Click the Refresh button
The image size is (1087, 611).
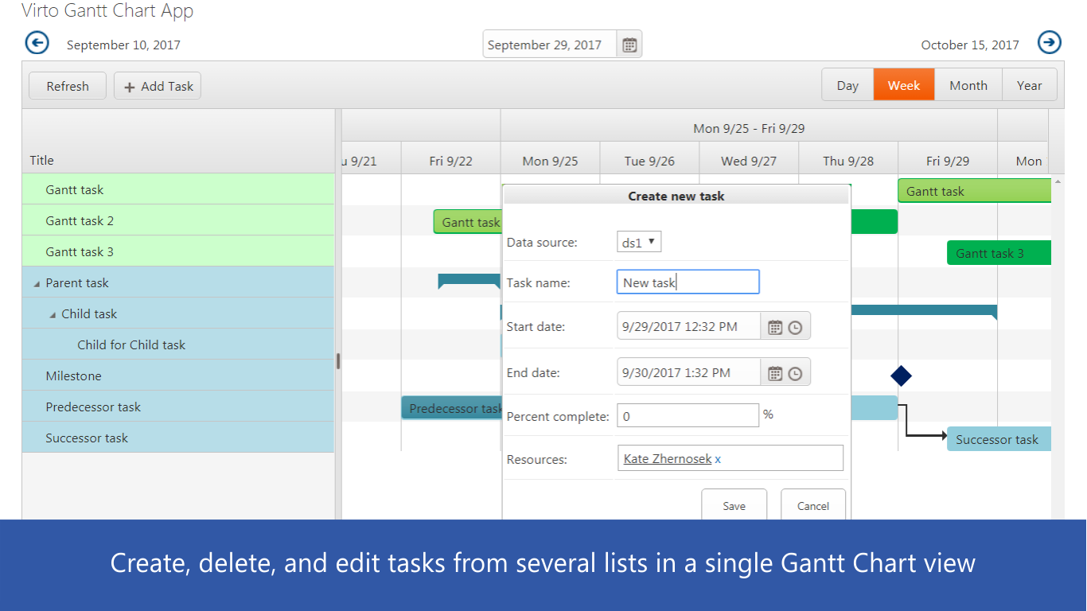coord(68,86)
